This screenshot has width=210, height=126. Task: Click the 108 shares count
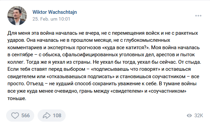[x=57, y=116]
